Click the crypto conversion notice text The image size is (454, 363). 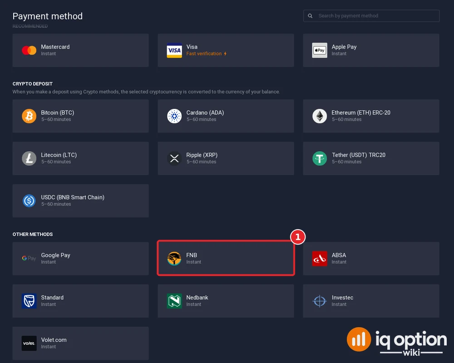point(146,92)
